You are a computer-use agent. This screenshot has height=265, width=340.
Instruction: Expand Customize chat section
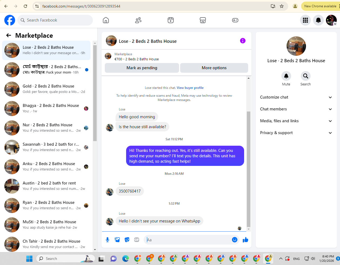296,97
